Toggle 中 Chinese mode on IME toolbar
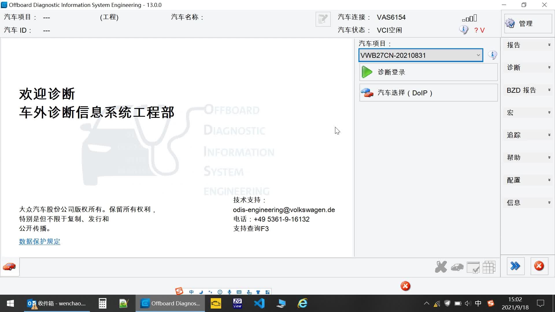This screenshot has height=312, width=555. (x=191, y=292)
